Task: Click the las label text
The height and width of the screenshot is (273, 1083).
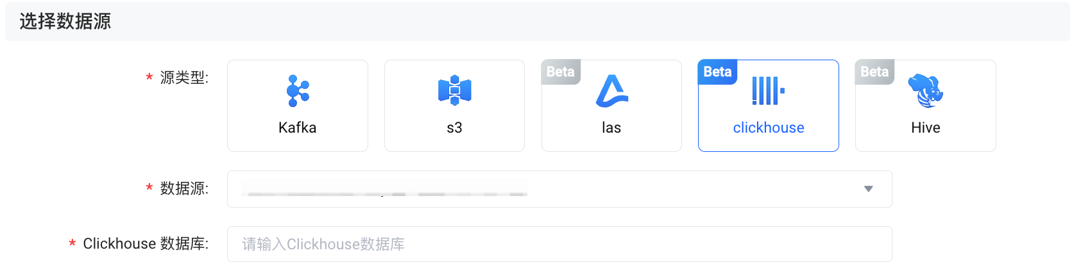Action: 611,128
